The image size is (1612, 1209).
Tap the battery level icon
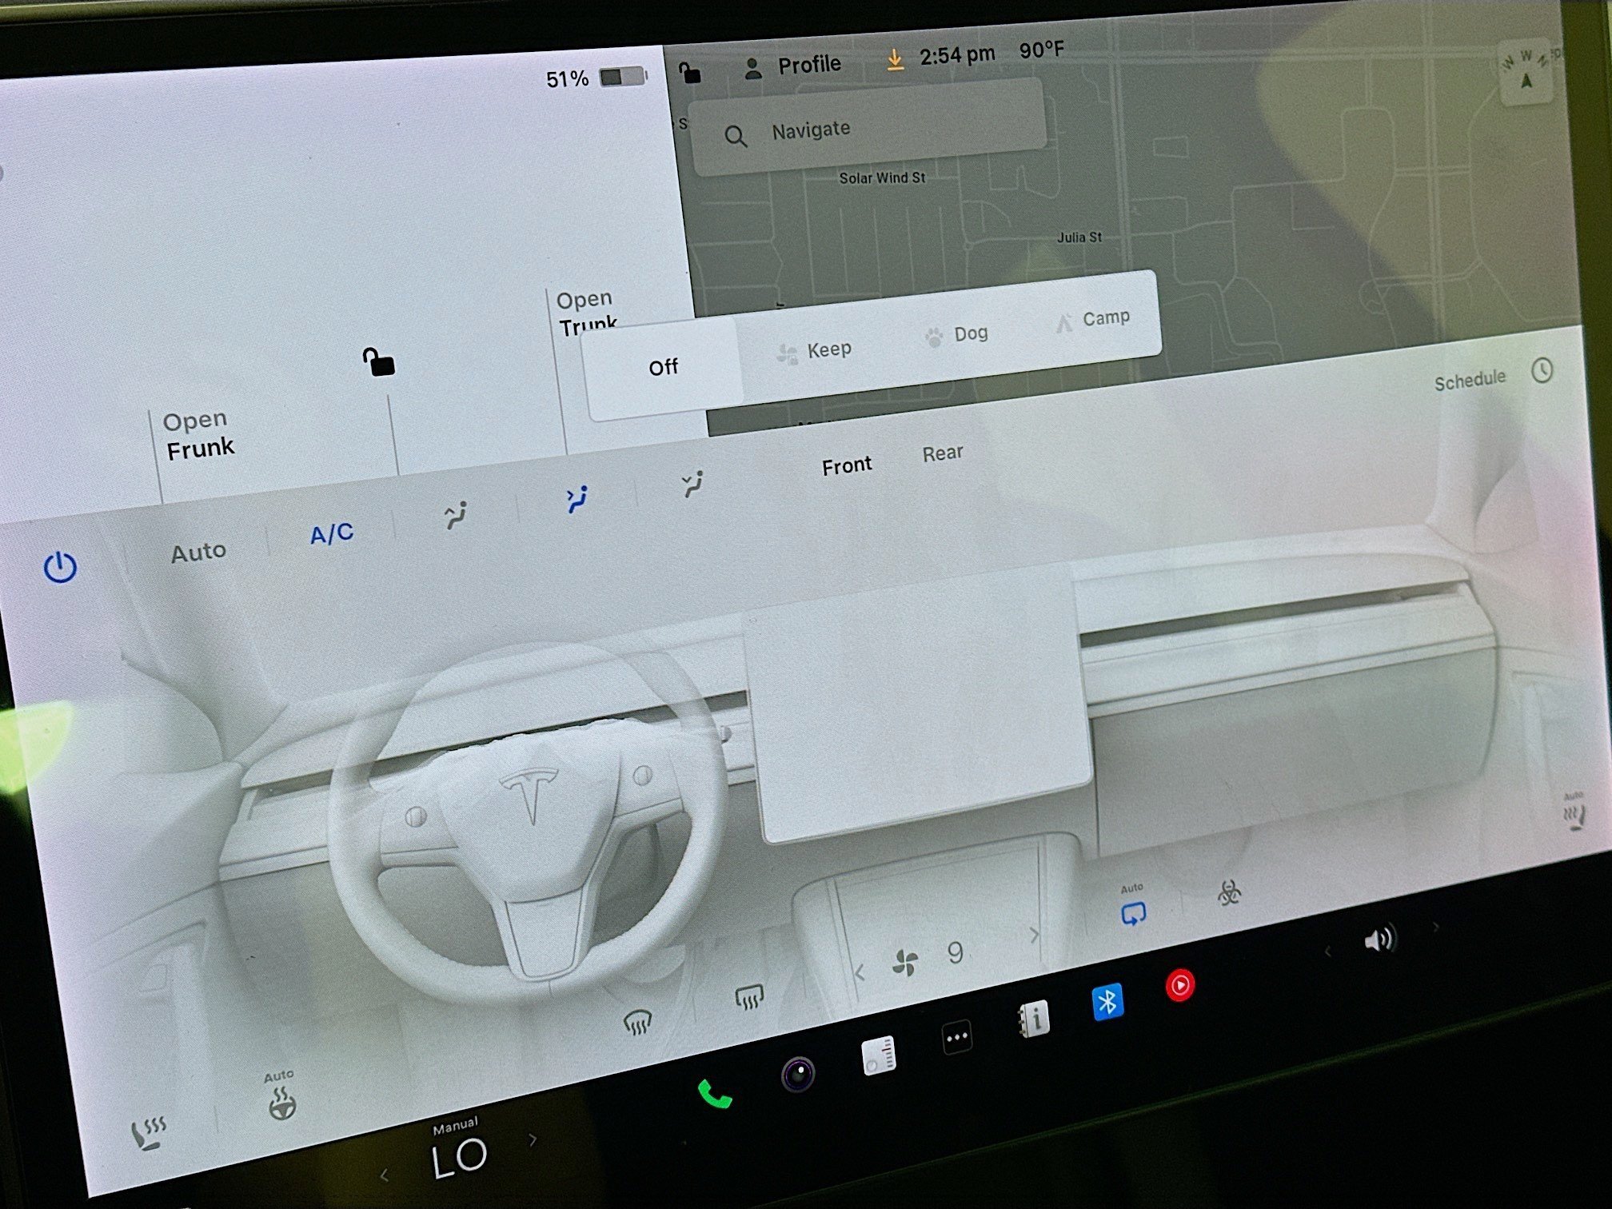pyautogui.click(x=623, y=77)
